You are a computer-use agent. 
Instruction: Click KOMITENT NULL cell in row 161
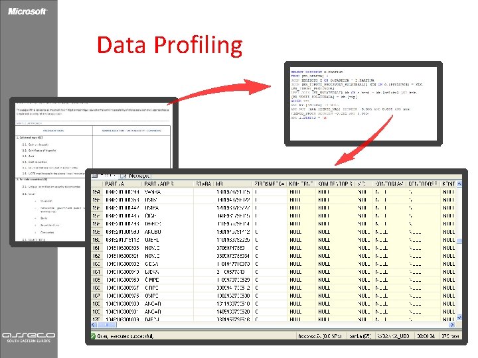click(x=301, y=248)
